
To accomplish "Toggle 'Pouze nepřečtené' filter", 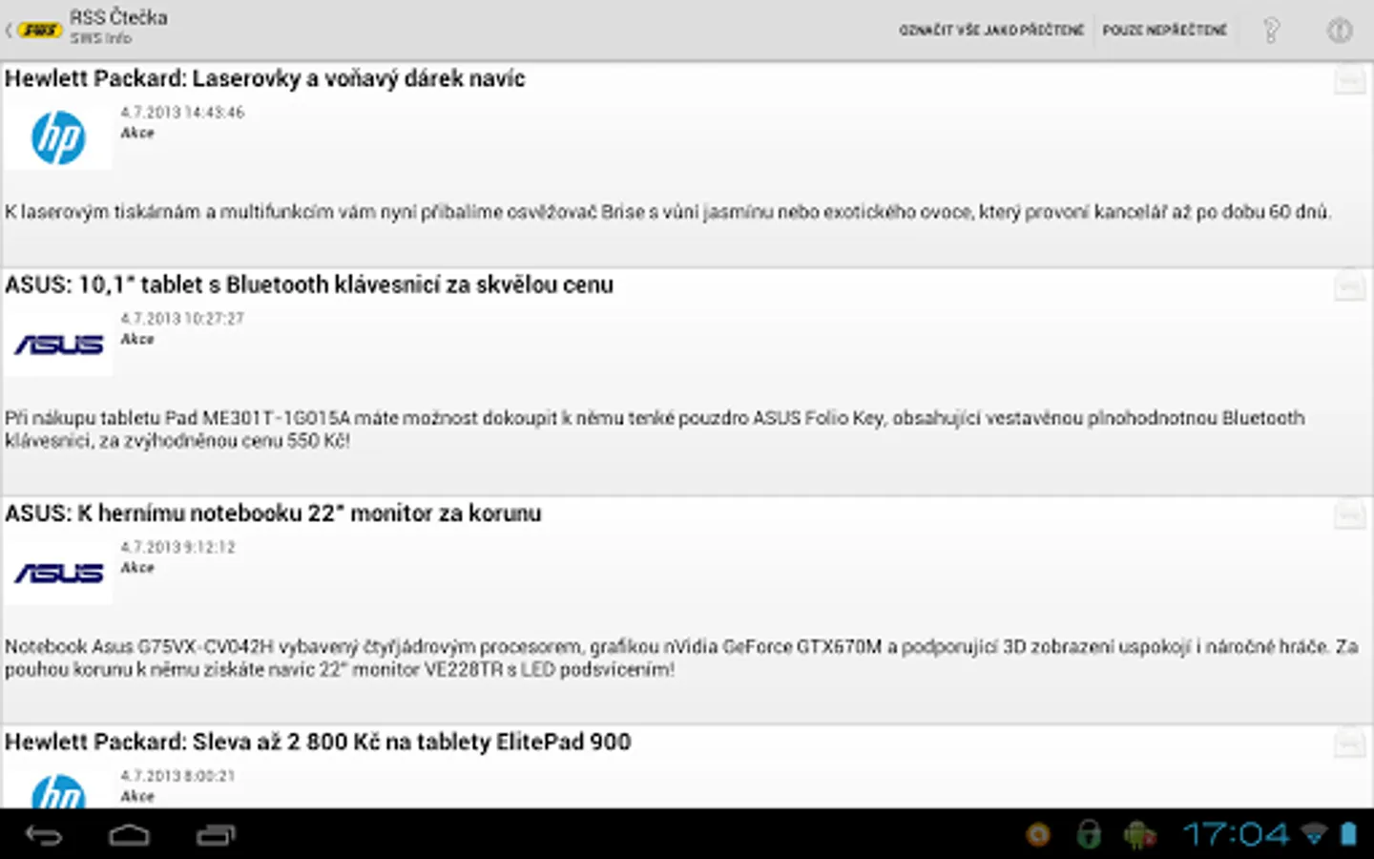I will pyautogui.click(x=1164, y=31).
